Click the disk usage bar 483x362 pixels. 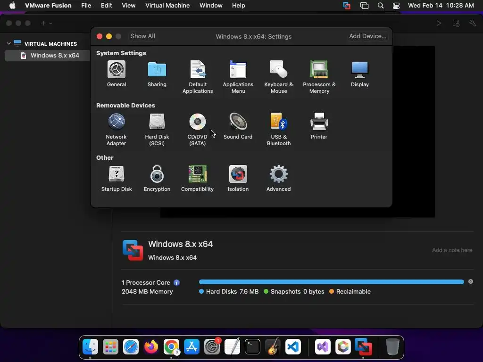[x=332, y=282]
